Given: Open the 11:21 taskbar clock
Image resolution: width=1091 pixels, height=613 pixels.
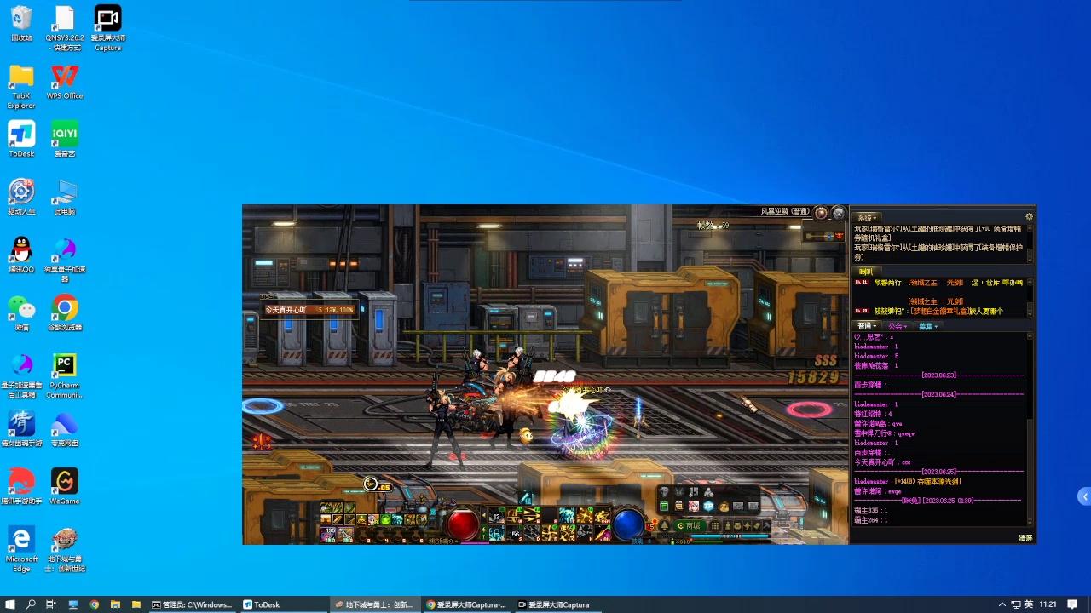Looking at the screenshot, I should point(1048,604).
